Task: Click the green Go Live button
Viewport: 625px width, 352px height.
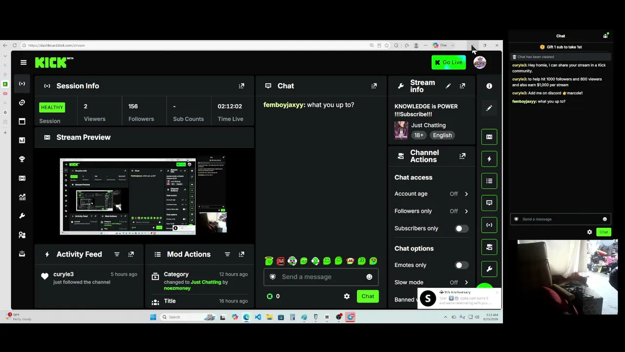Action: [x=448, y=63]
